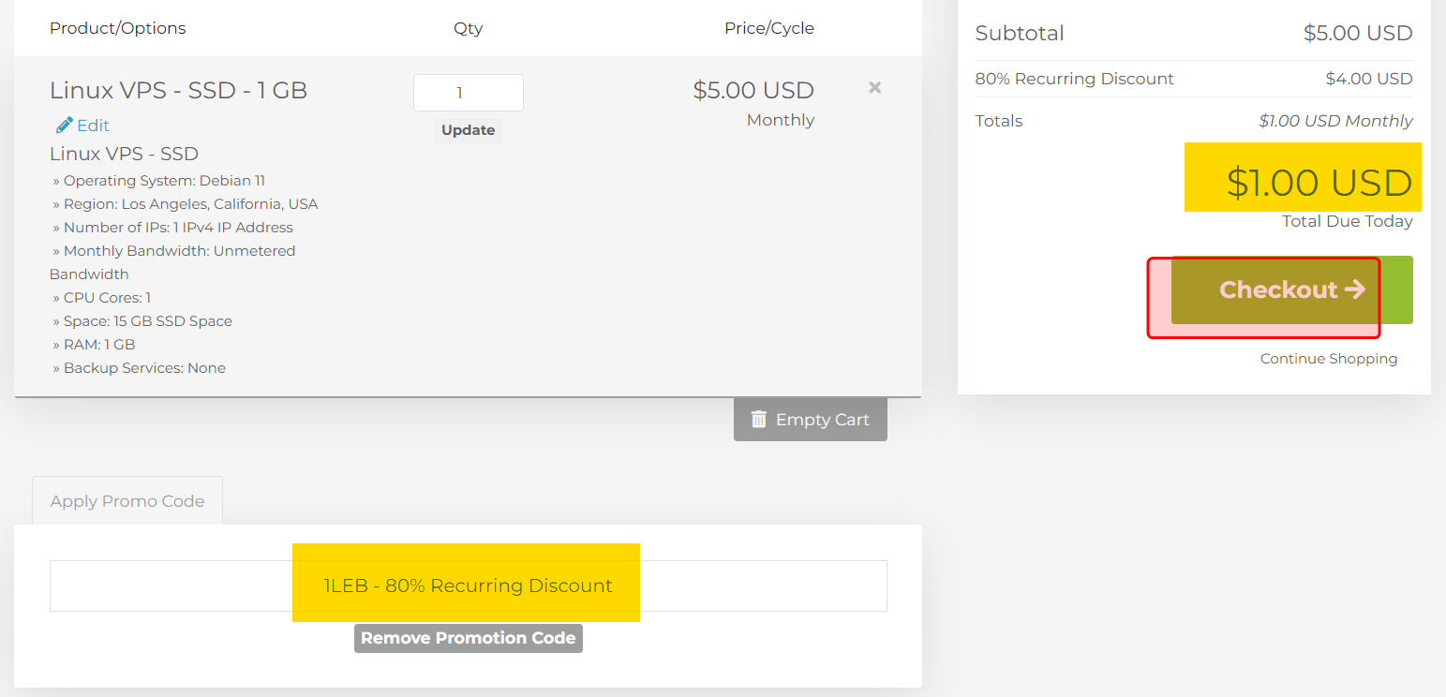Click the $1.00 USD total due amount
The width and height of the screenshot is (1446, 697).
1319,183
